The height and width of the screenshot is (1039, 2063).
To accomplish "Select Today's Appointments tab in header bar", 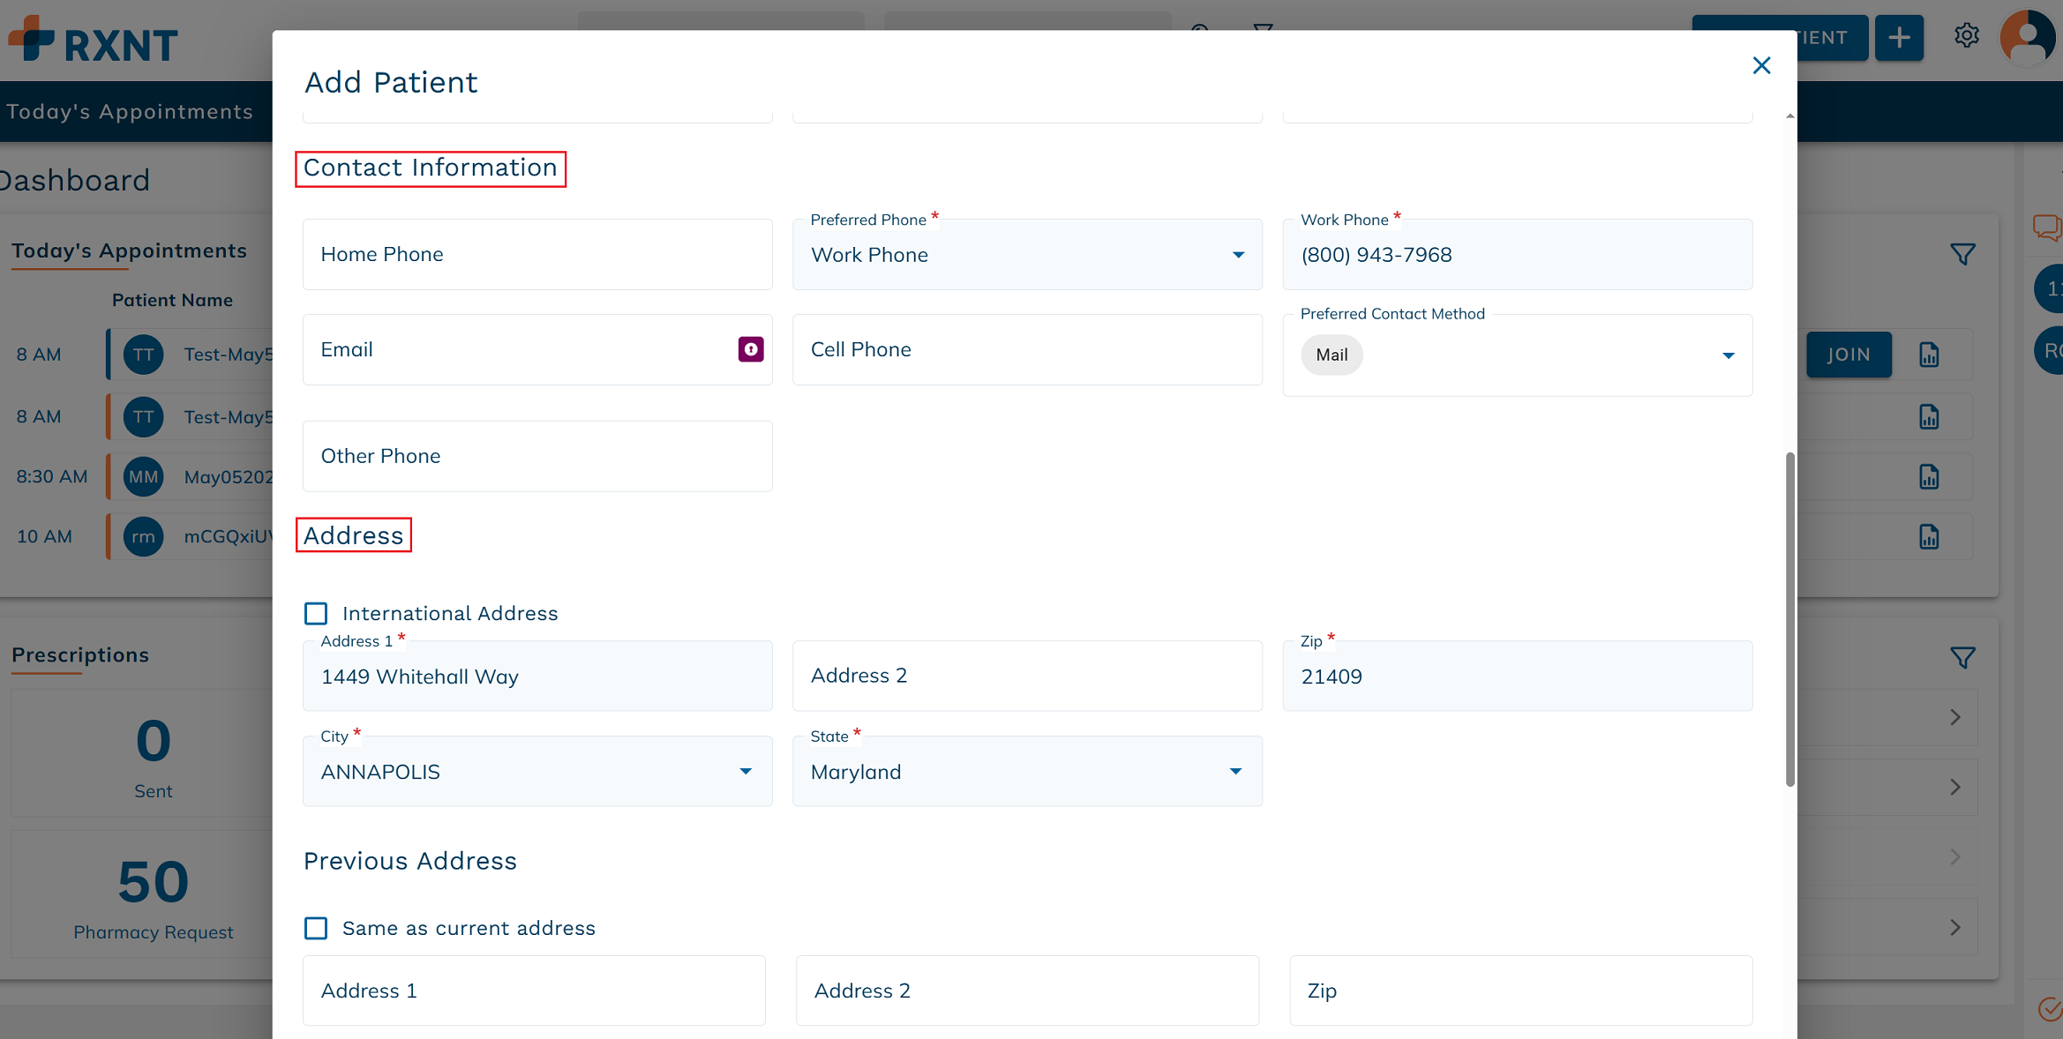I will 130,111.
